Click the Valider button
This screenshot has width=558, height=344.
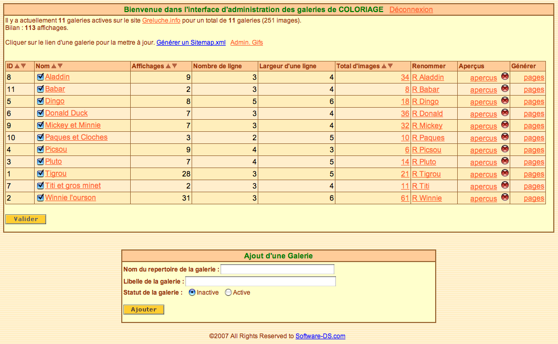click(26, 219)
